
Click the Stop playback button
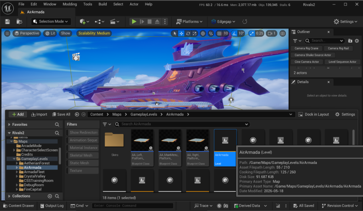(150, 22)
